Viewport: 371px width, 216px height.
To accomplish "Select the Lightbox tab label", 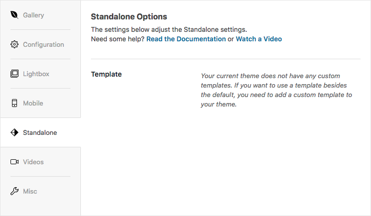I will (36, 74).
